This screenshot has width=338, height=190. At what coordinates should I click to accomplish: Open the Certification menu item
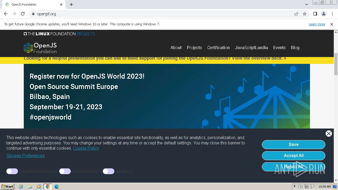[x=218, y=47]
